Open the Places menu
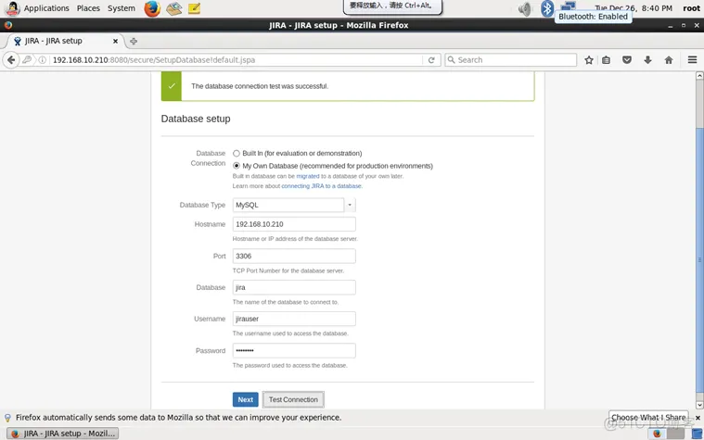Screen dimensions: 704x440 (88, 8)
